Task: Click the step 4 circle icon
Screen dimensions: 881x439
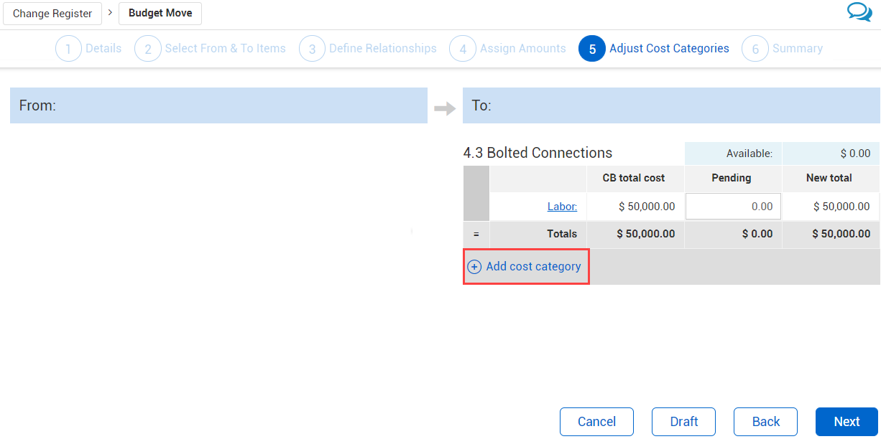Action: (463, 49)
